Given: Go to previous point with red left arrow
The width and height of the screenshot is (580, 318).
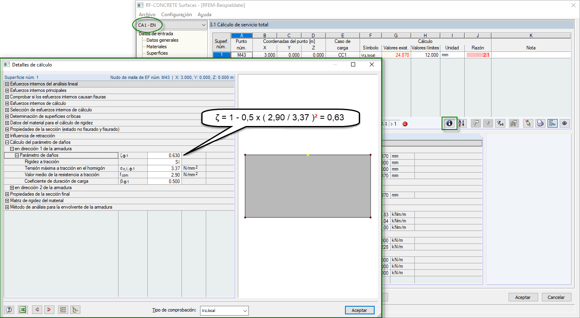Looking at the screenshot, I should [37, 310].
